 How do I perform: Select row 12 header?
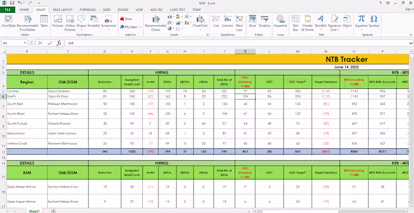(x=3, y=151)
